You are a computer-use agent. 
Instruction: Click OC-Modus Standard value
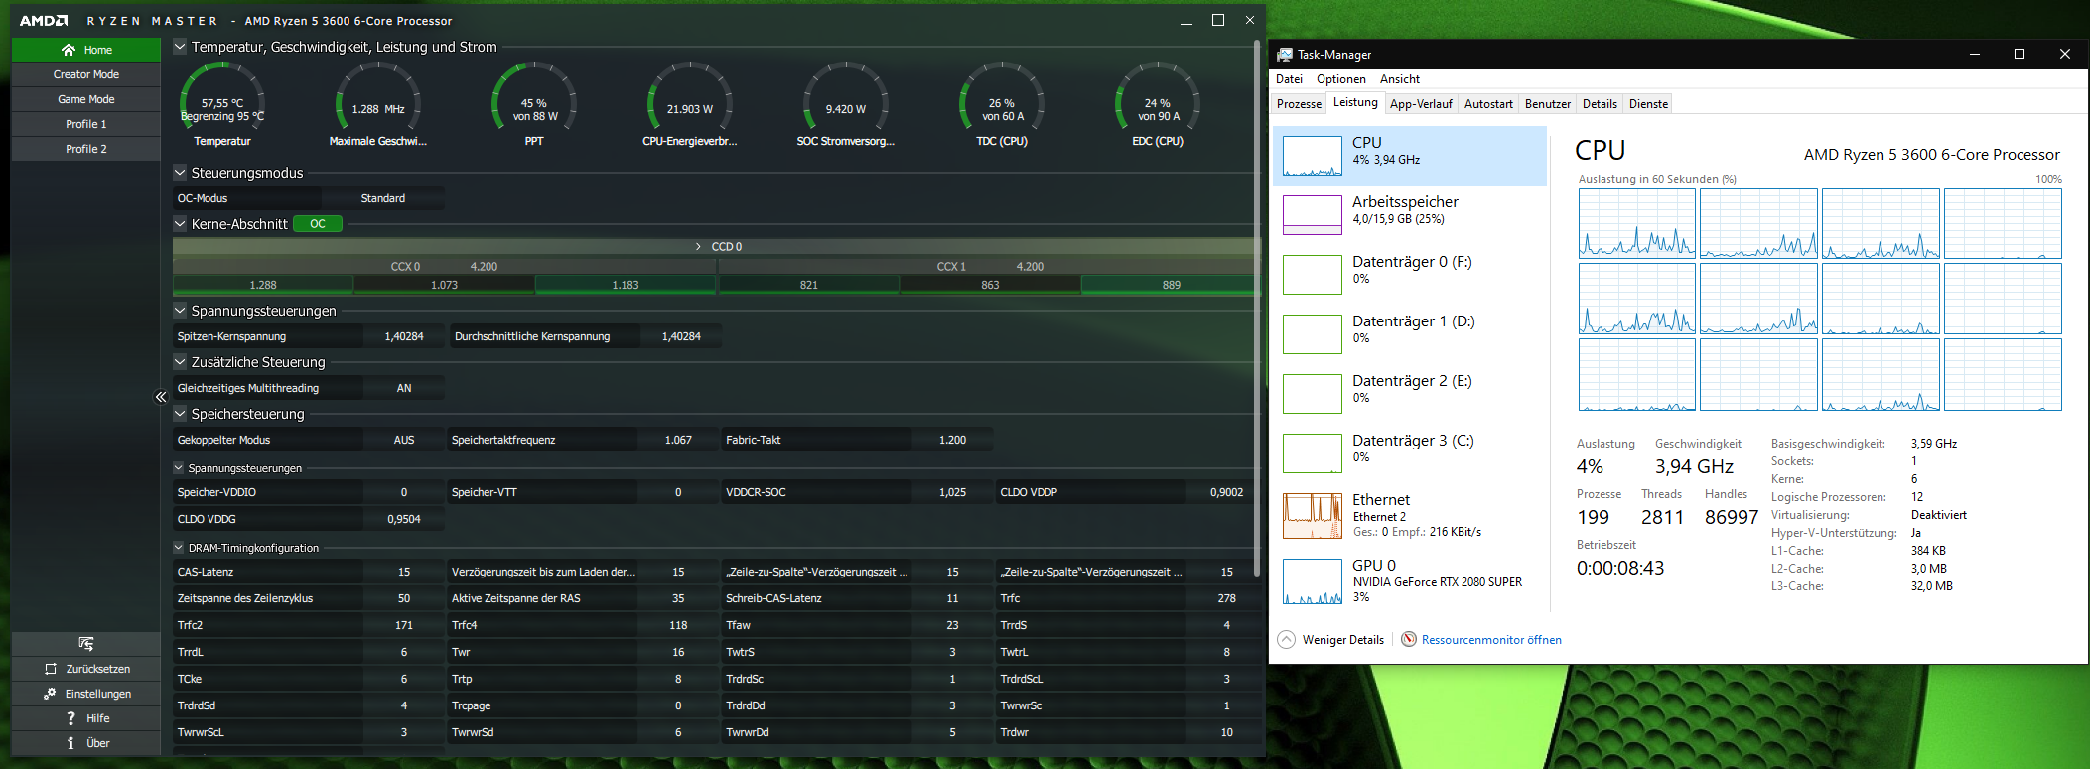tap(383, 198)
